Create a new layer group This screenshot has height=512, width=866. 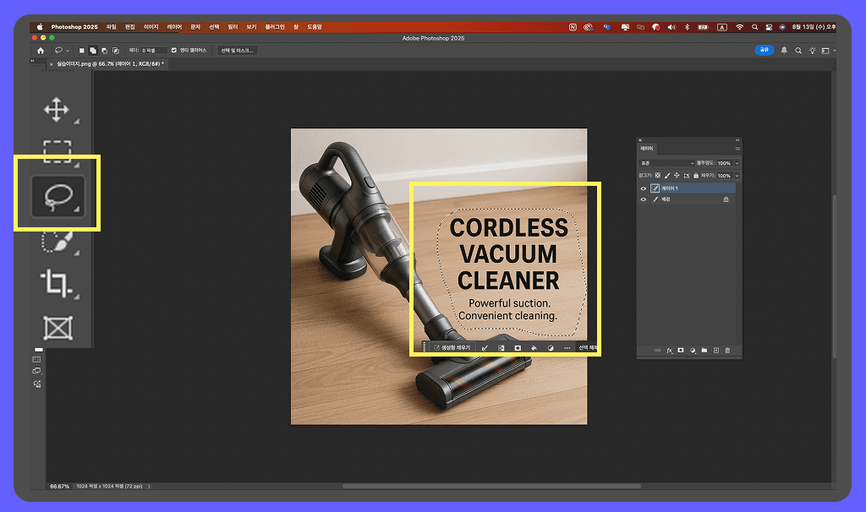(x=704, y=351)
